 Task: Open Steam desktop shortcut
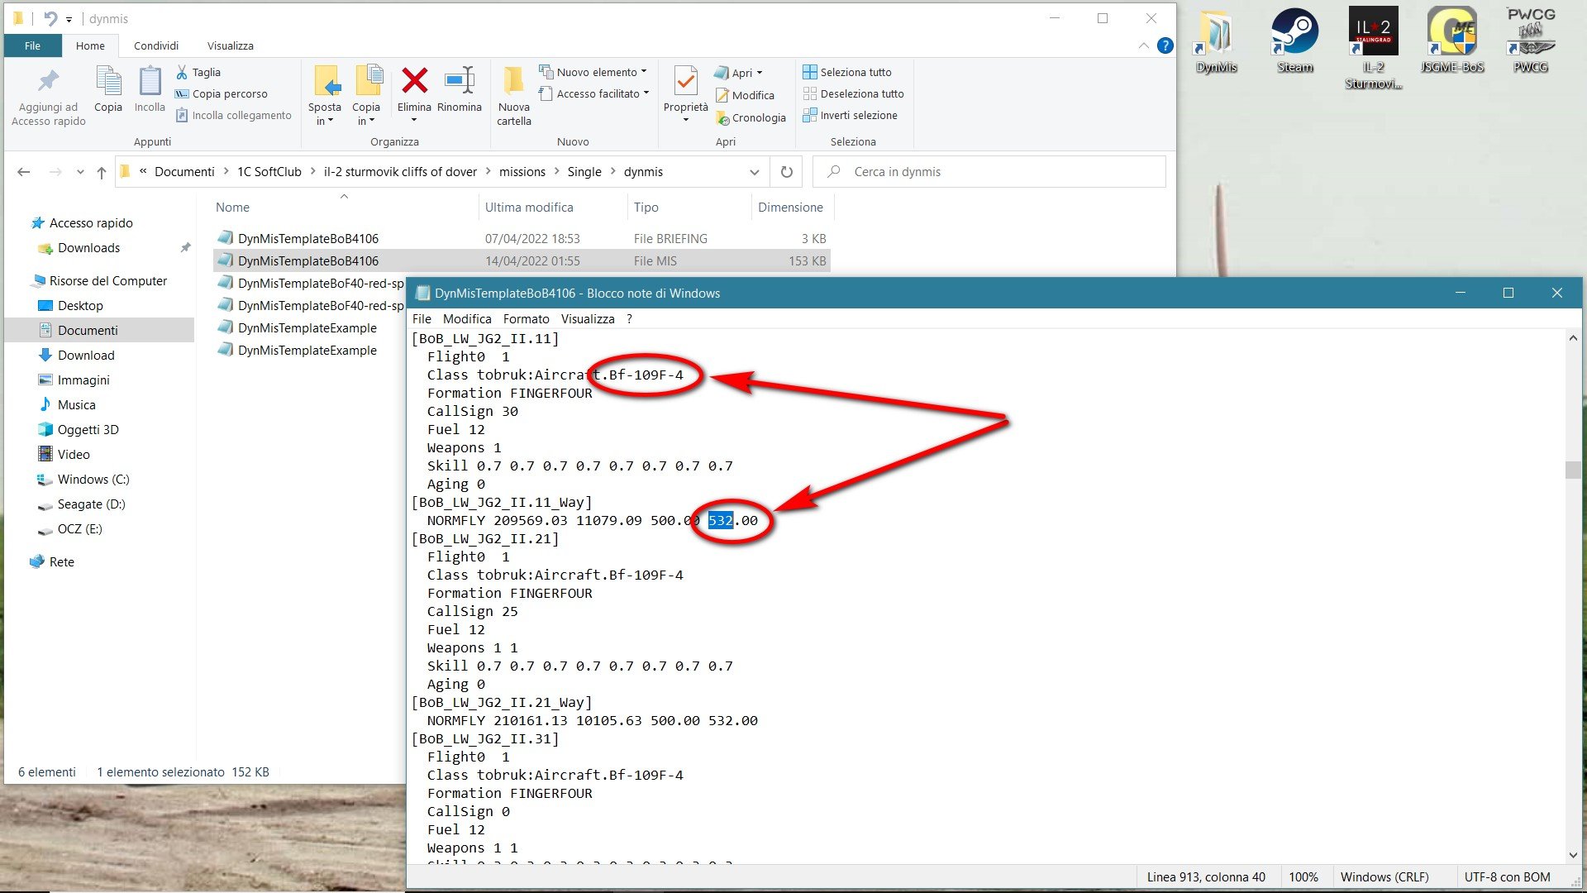click(1294, 40)
